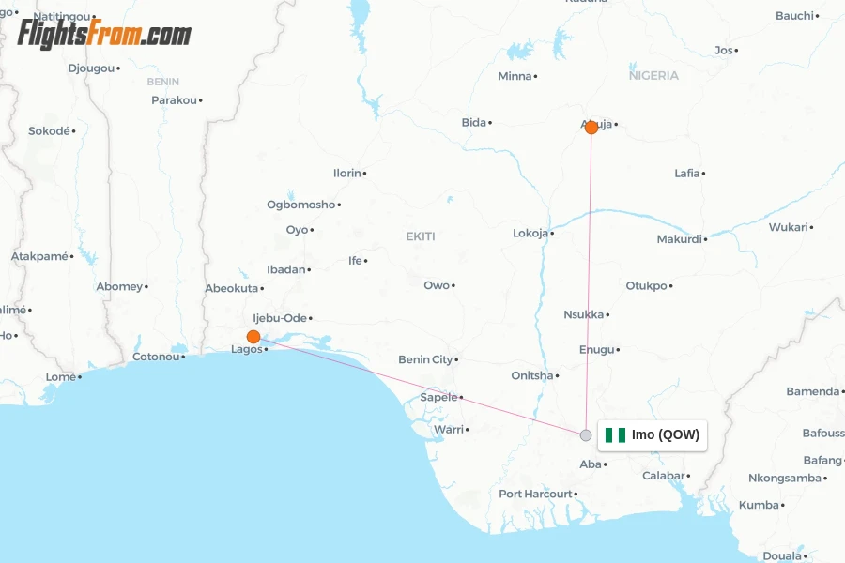Viewport: 845px width, 563px height.
Task: Click the Bida city label
Action: (x=474, y=122)
